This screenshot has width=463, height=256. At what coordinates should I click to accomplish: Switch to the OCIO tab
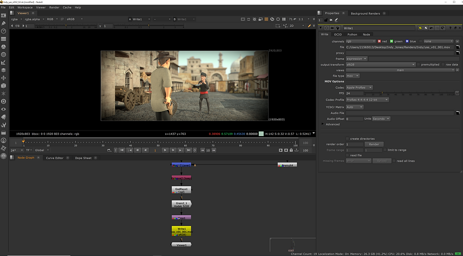[338, 34]
